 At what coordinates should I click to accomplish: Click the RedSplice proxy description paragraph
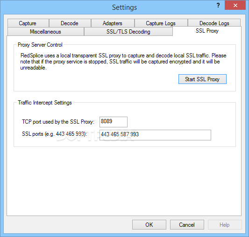123,62
